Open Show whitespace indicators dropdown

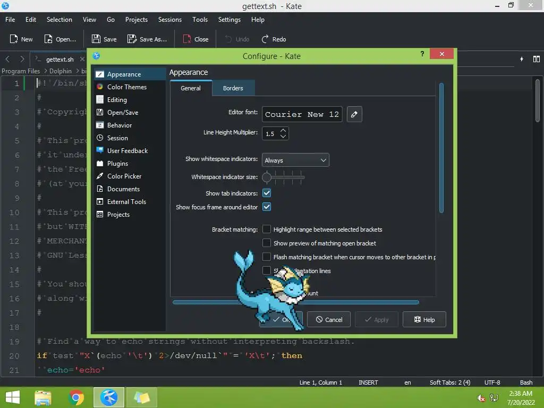pyautogui.click(x=295, y=160)
